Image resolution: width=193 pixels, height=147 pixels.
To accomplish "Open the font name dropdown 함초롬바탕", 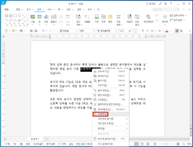I will click(107, 31).
